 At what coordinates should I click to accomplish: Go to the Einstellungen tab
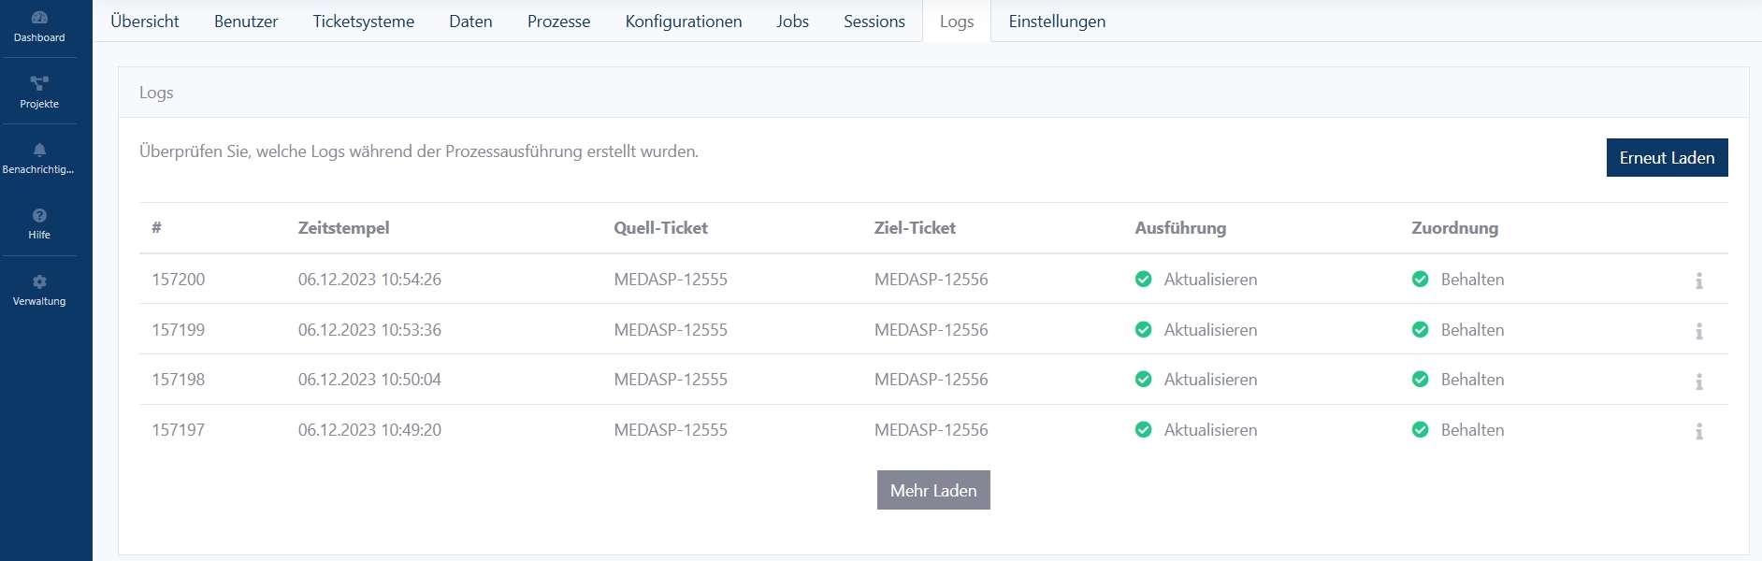pos(1057,22)
